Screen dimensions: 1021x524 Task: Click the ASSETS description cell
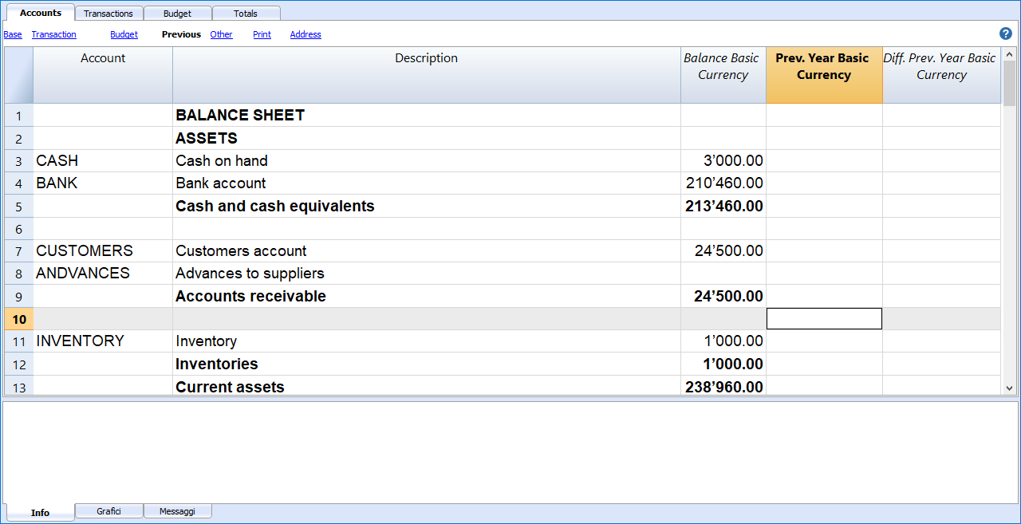(x=427, y=139)
